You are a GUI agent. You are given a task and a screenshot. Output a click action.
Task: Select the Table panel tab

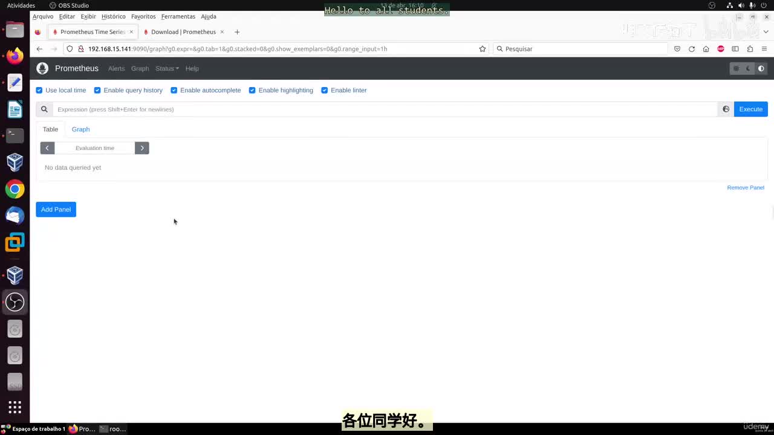point(50,129)
